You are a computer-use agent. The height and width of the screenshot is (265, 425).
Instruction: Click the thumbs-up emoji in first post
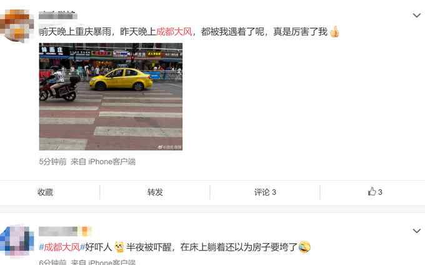click(335, 31)
